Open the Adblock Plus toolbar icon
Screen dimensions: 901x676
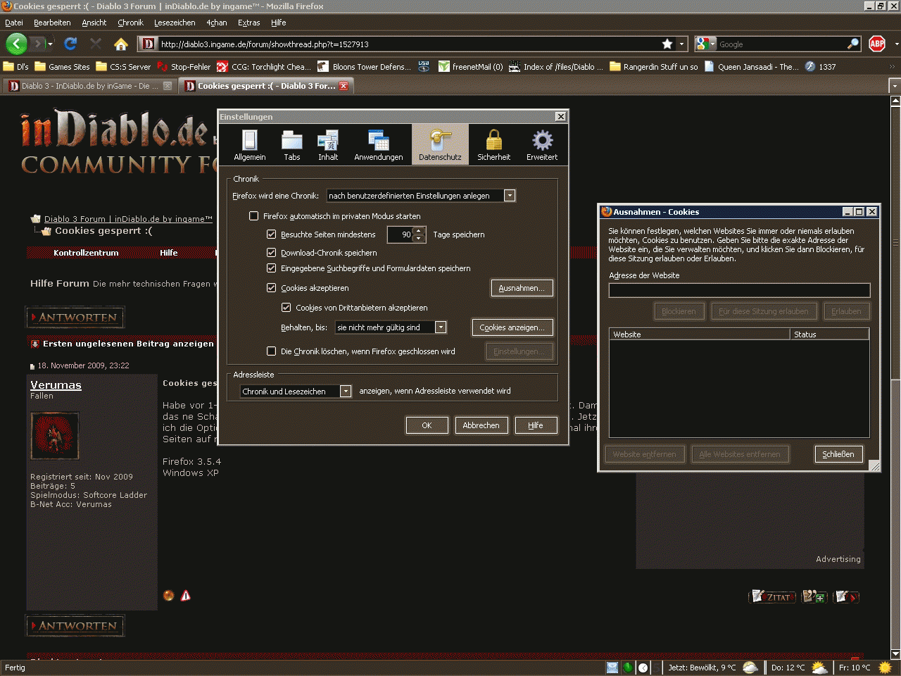click(x=876, y=43)
